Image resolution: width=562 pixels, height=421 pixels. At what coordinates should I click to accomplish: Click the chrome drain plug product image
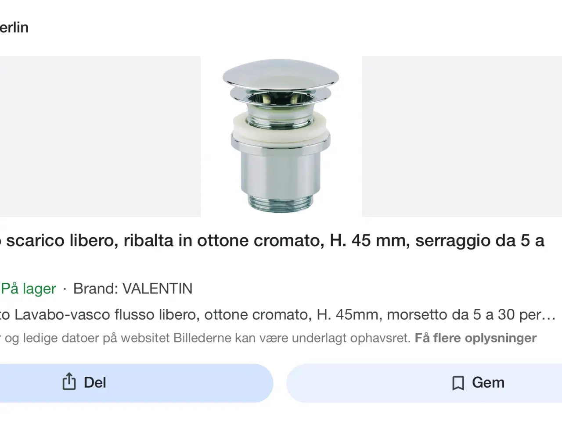pyautogui.click(x=281, y=136)
